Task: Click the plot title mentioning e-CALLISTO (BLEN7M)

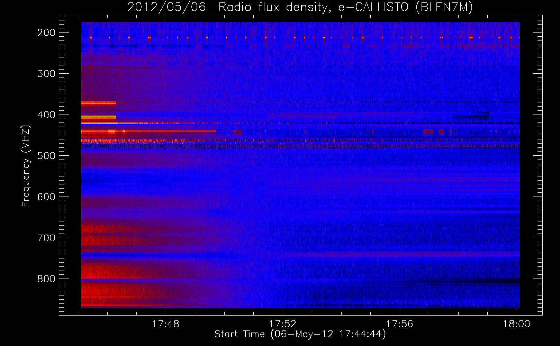Action: click(x=300, y=7)
